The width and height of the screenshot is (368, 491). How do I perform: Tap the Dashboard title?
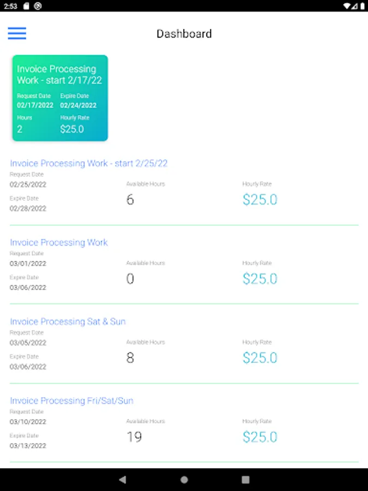pyautogui.click(x=184, y=34)
